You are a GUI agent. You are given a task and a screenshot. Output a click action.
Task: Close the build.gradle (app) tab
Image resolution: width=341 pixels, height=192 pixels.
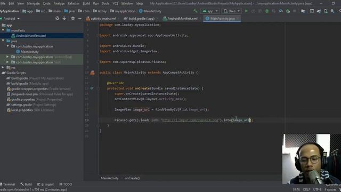158,19
